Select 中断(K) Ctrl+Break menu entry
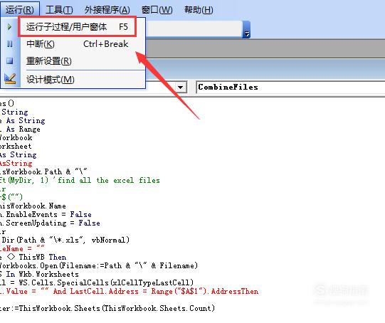This screenshot has width=385, height=323. click(x=77, y=44)
